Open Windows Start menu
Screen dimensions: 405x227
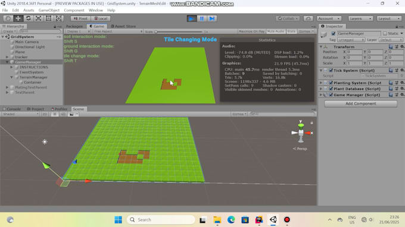(119, 220)
